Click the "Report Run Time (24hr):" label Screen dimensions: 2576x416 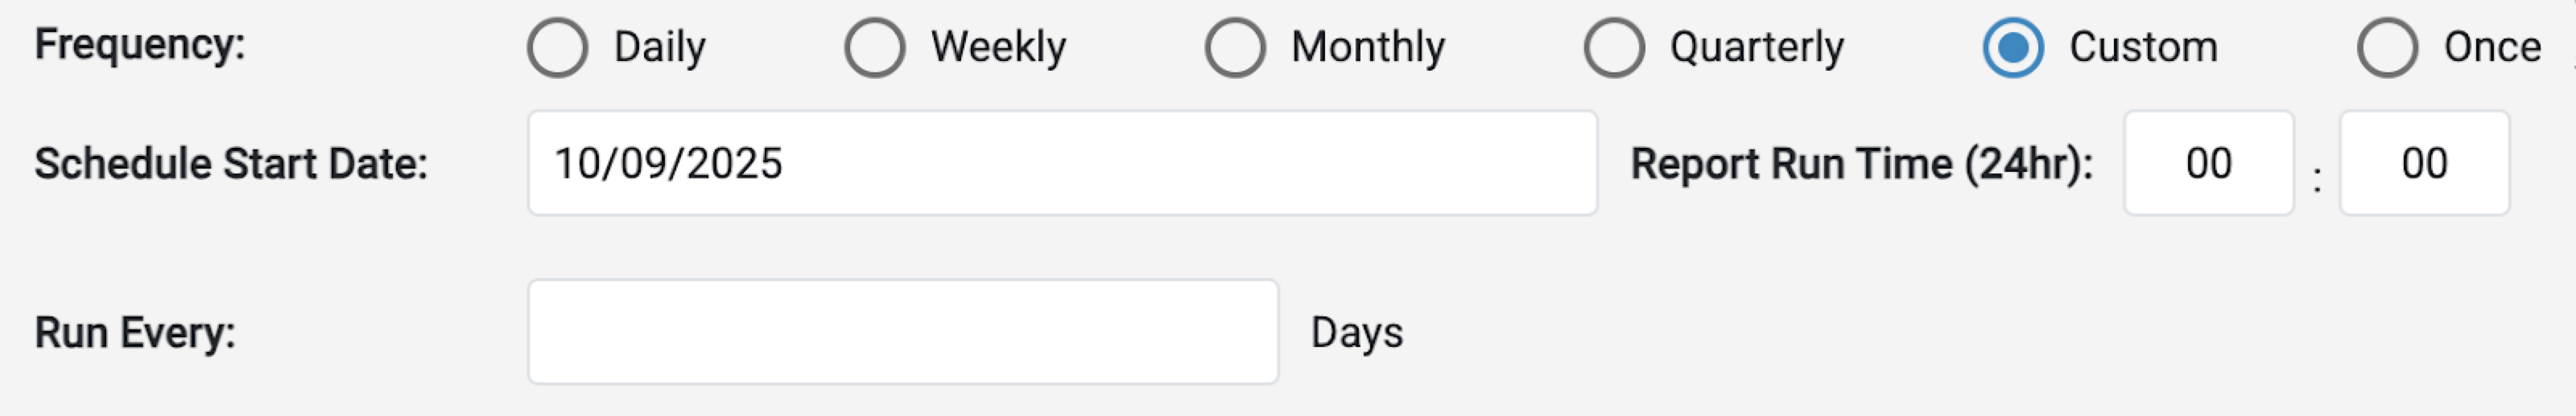point(1862,164)
